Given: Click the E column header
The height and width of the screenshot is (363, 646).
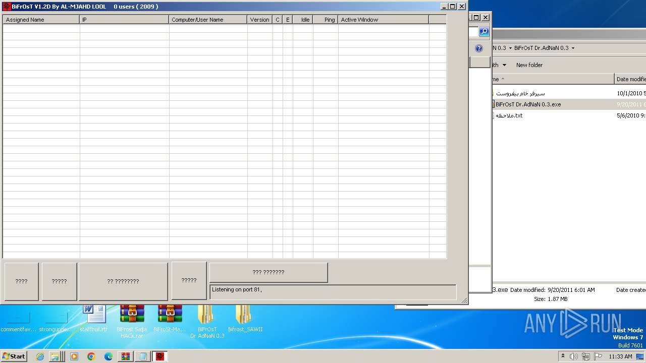Looking at the screenshot, I should point(288,20).
